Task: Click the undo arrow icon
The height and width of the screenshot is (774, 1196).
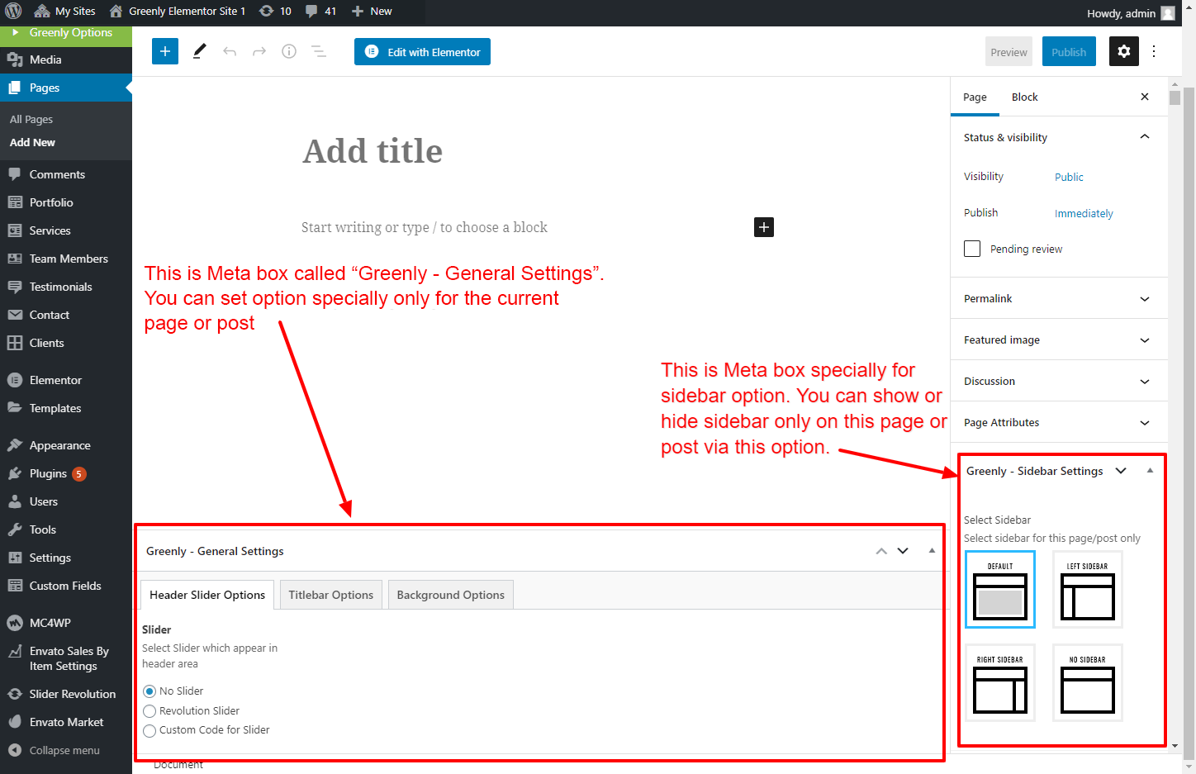Action: point(230,51)
